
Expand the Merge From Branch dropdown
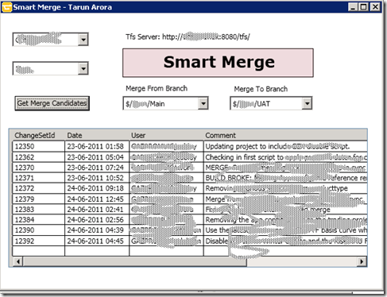[x=203, y=103]
